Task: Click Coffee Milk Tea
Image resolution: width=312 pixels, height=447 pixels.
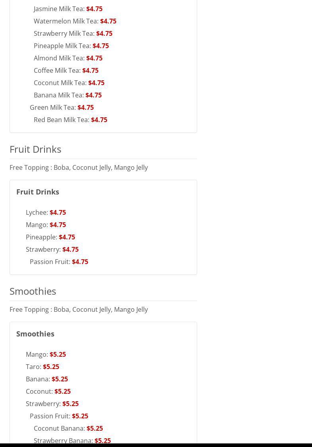Action: point(57,70)
